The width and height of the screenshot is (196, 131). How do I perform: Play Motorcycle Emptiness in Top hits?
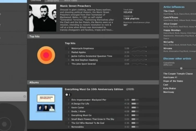click(83, 48)
